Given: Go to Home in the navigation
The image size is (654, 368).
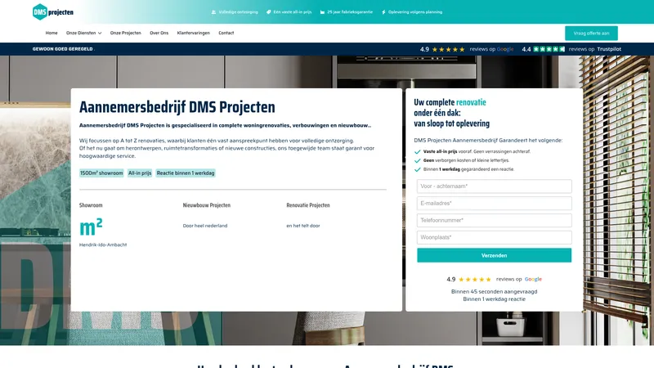Looking at the screenshot, I should pos(52,33).
